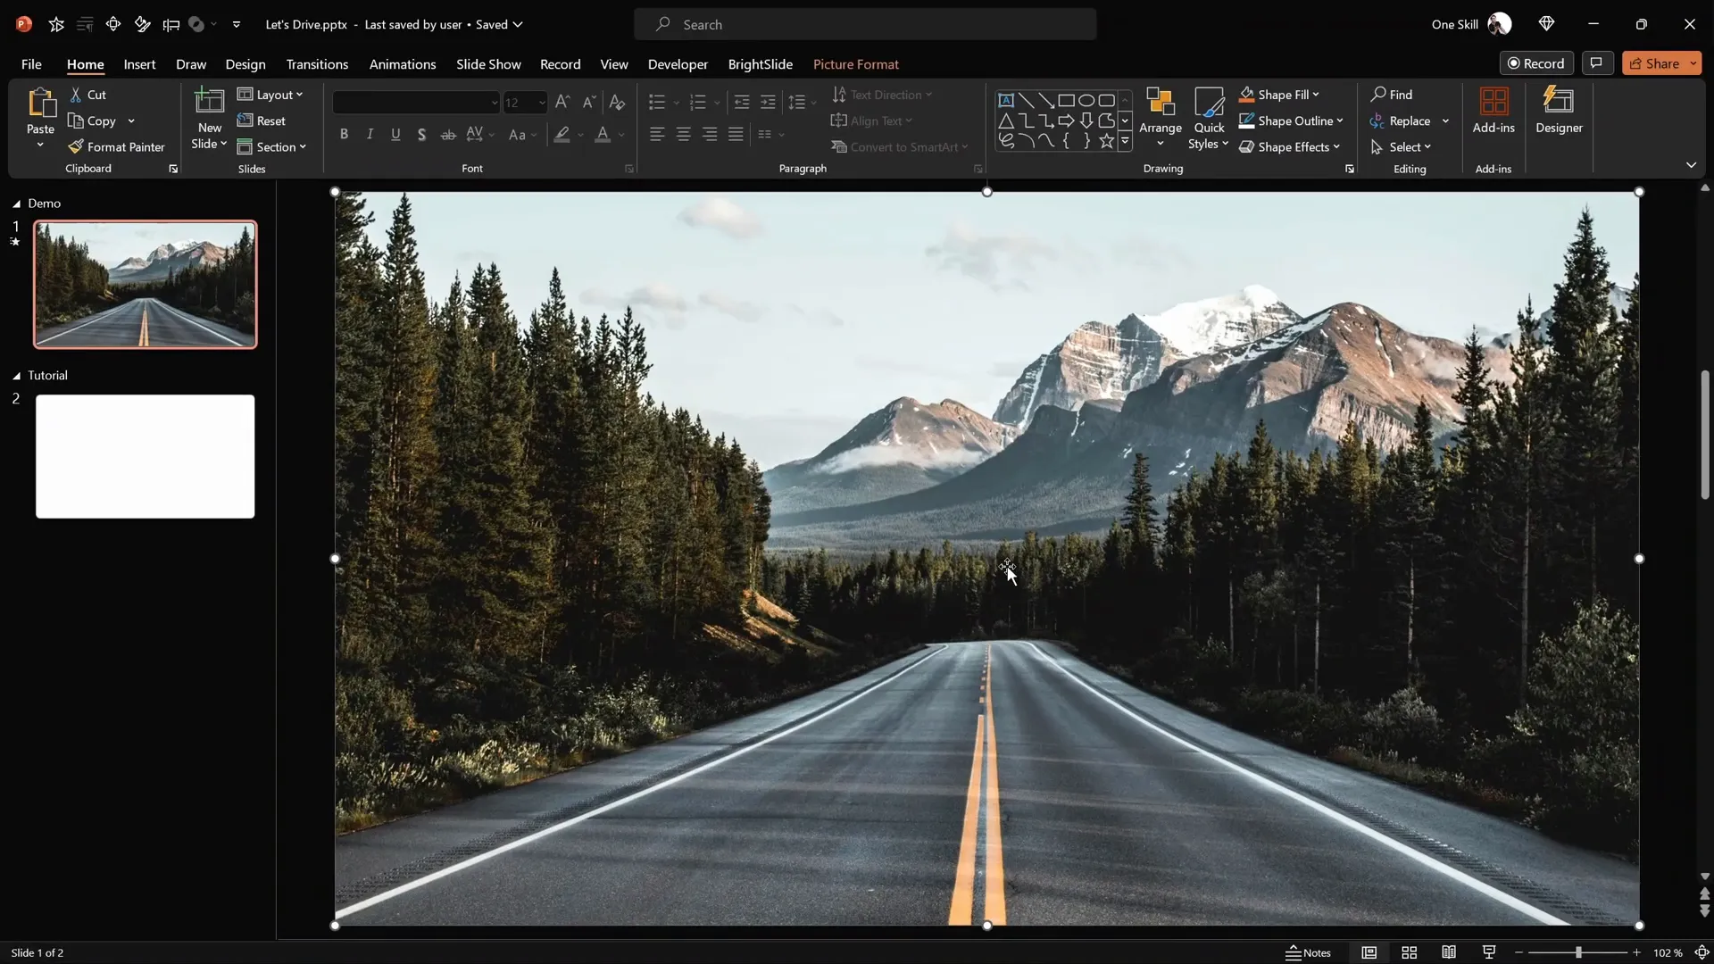Justify paragraph text
Viewport: 1714px width, 964px height.
(736, 135)
